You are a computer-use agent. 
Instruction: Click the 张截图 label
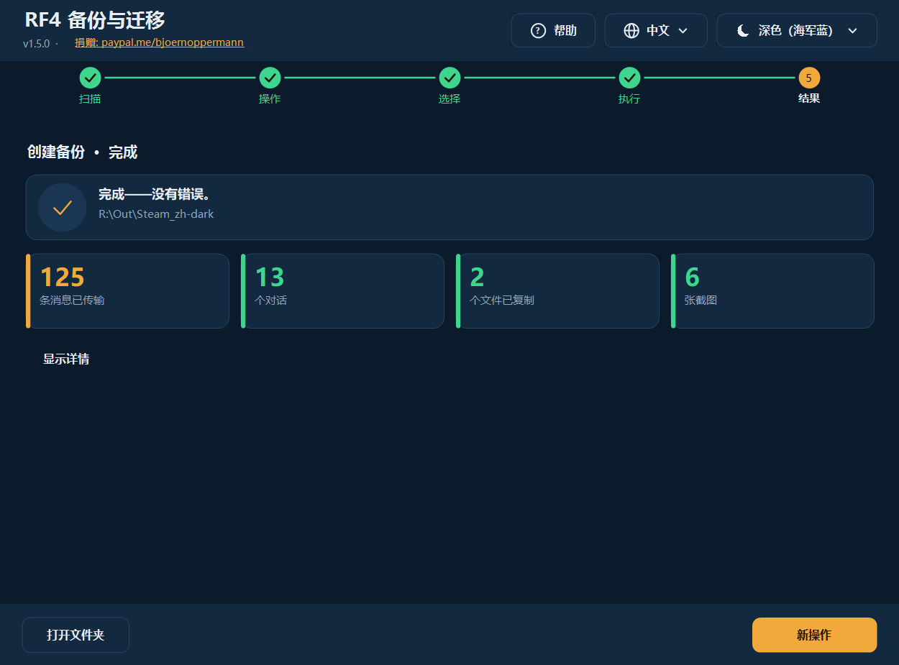[x=701, y=301]
